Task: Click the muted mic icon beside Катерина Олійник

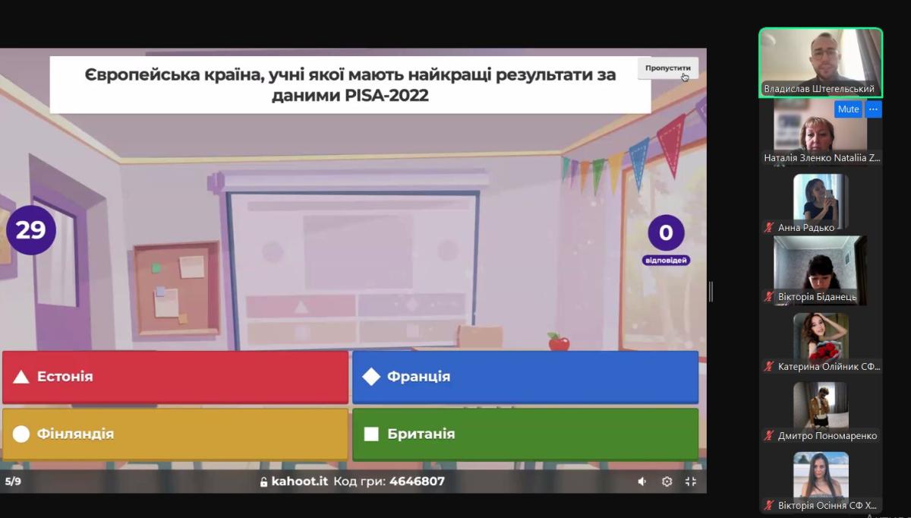Action: 769,367
